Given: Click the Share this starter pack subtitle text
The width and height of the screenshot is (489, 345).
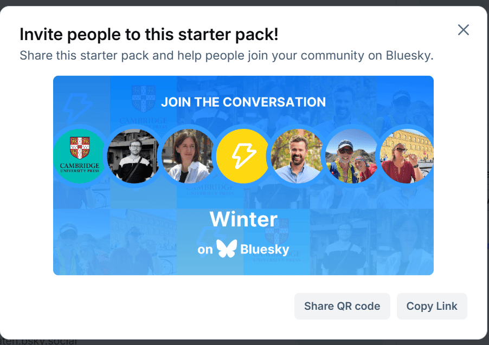Looking at the screenshot, I should click(227, 55).
